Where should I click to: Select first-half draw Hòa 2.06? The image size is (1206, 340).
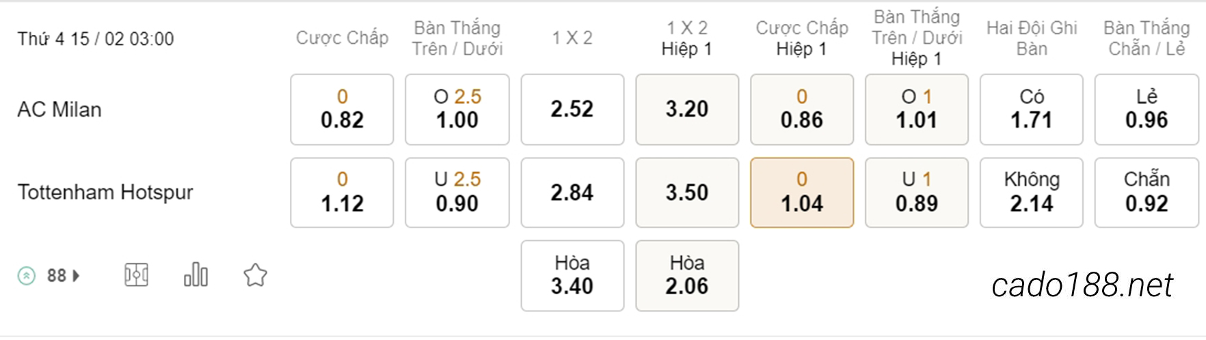(x=687, y=276)
